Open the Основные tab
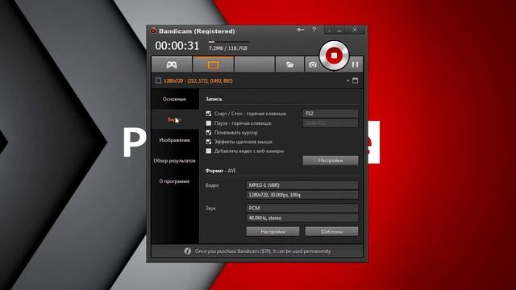Image resolution: width=516 pixels, height=290 pixels. (x=175, y=99)
